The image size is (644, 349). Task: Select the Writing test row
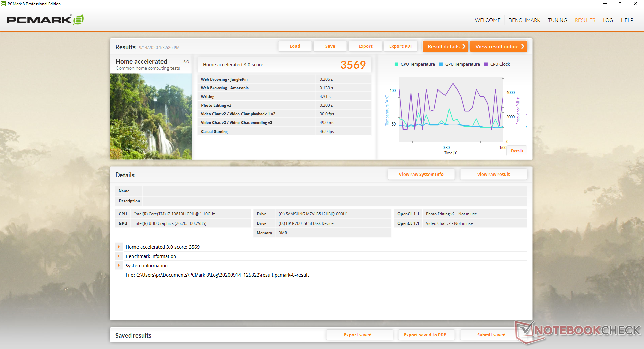(x=284, y=97)
